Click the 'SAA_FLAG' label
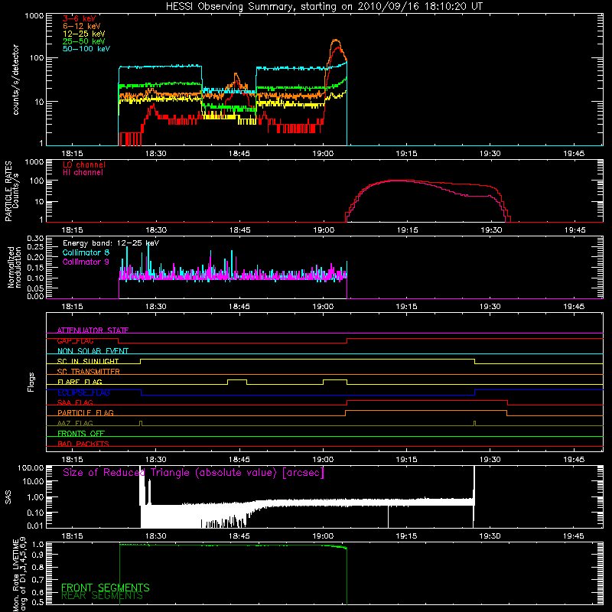Viewport: 612px width, 612px height. [x=75, y=402]
